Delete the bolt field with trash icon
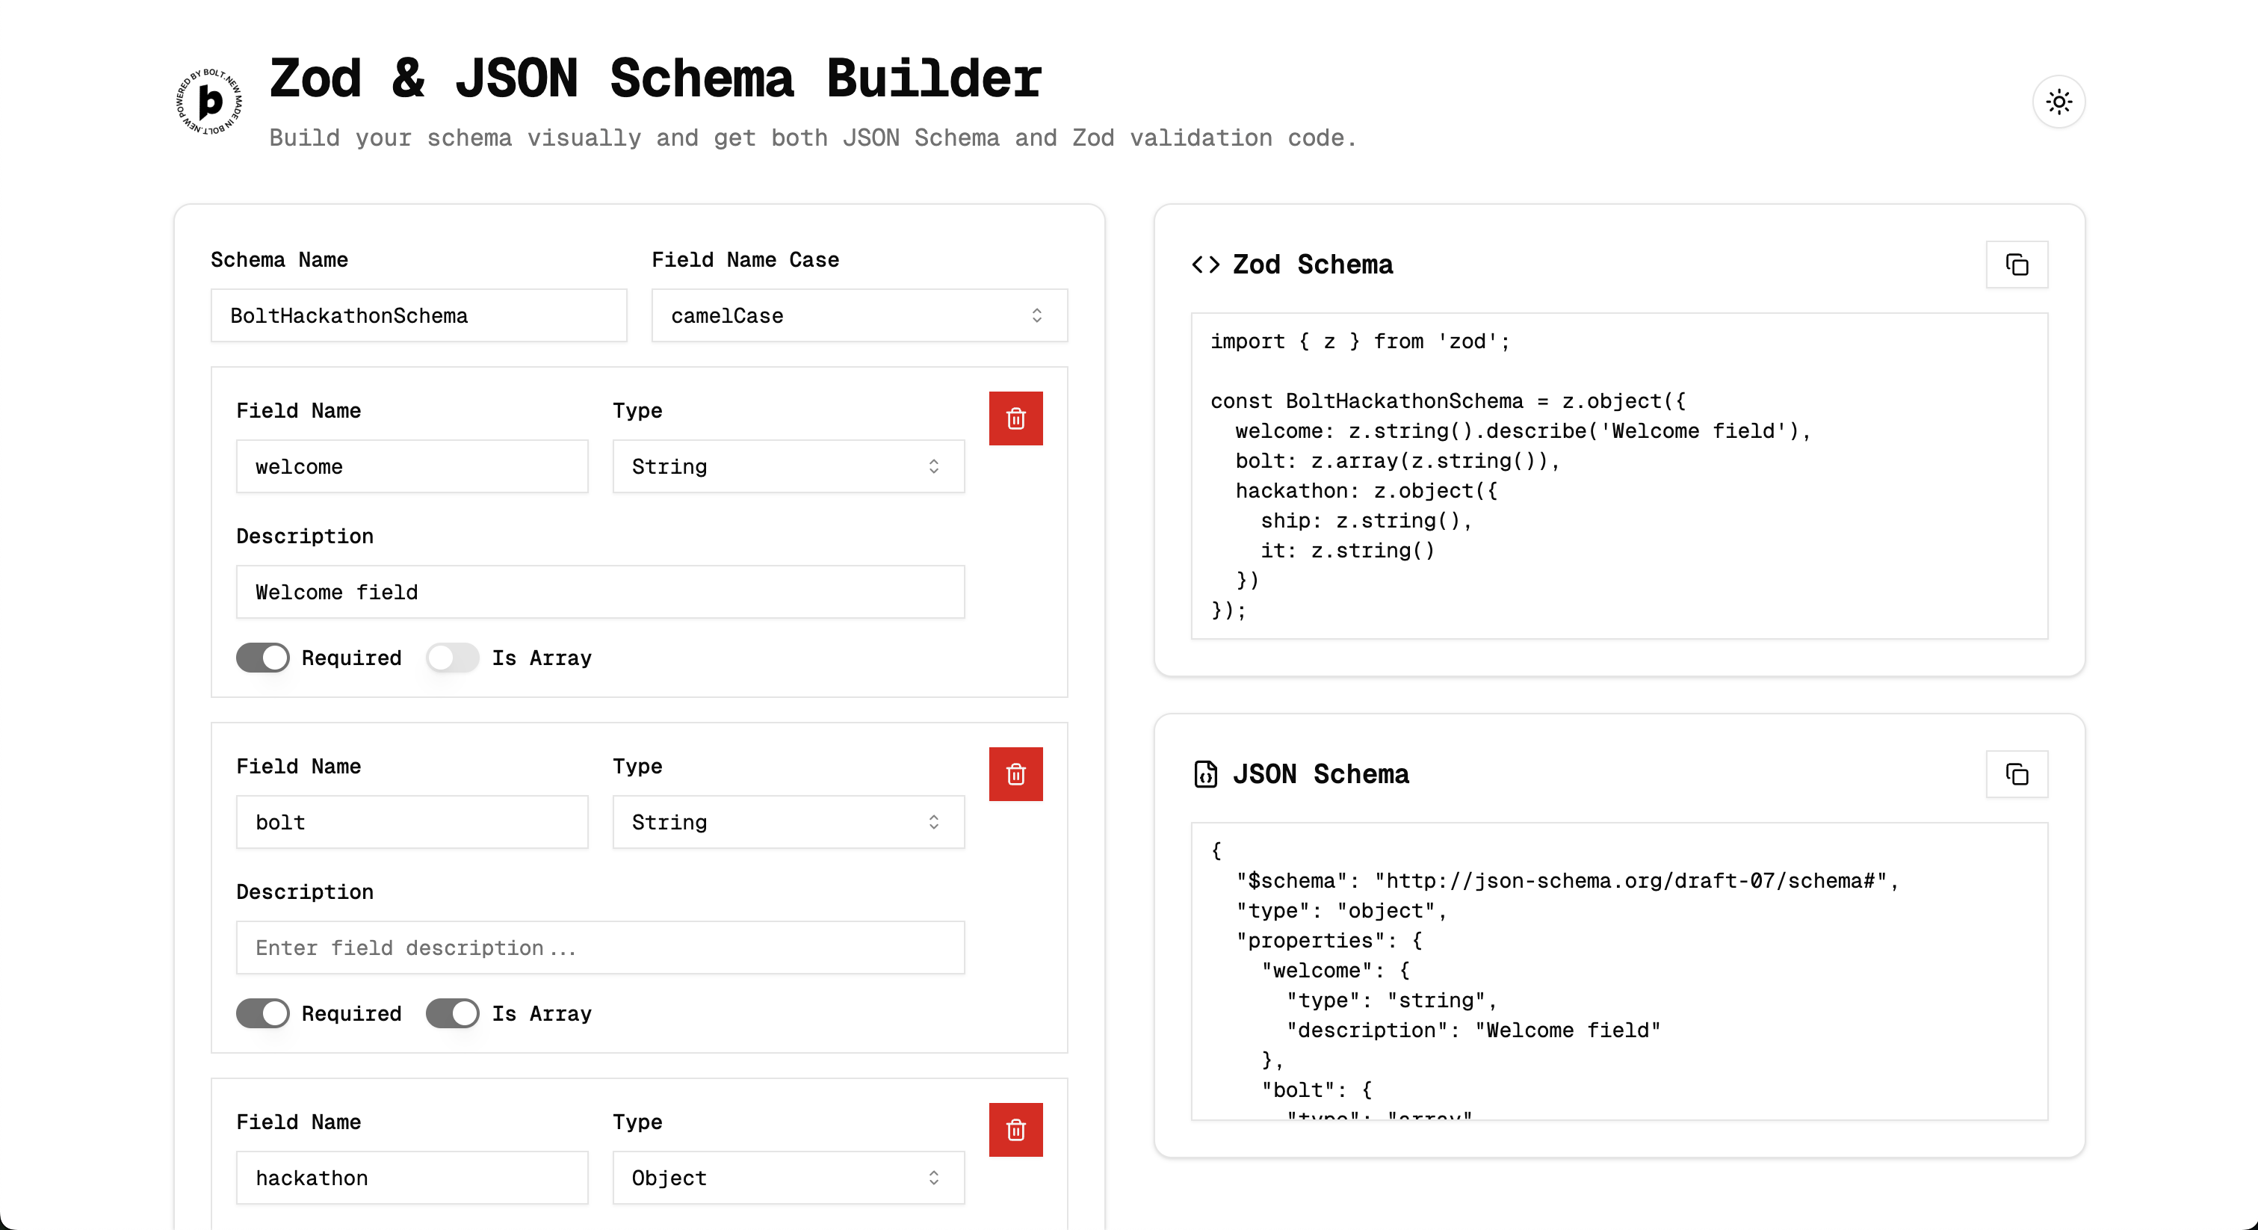The height and width of the screenshot is (1230, 2258). pos(1016,774)
